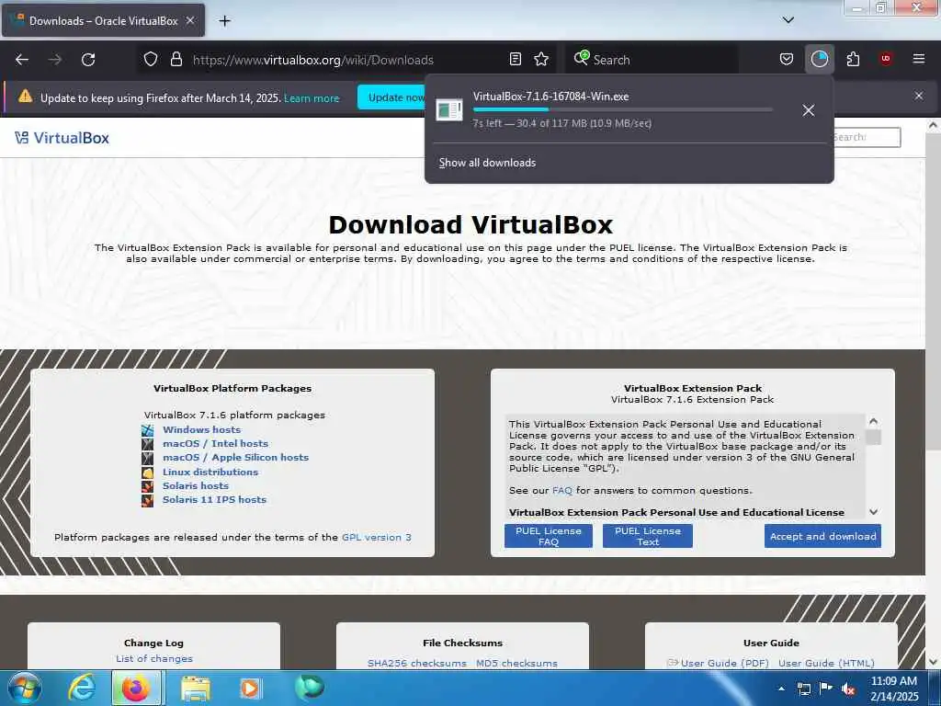List all tabs dropdown arrow

click(788, 20)
